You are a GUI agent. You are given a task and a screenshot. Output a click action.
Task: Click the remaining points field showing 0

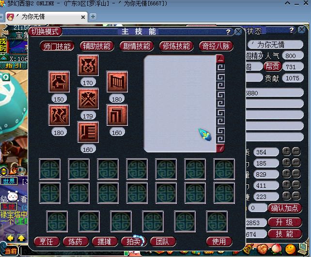(257, 208)
